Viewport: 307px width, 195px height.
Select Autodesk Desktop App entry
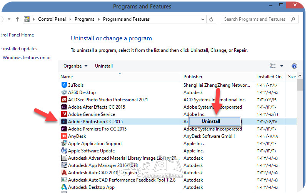(91, 187)
